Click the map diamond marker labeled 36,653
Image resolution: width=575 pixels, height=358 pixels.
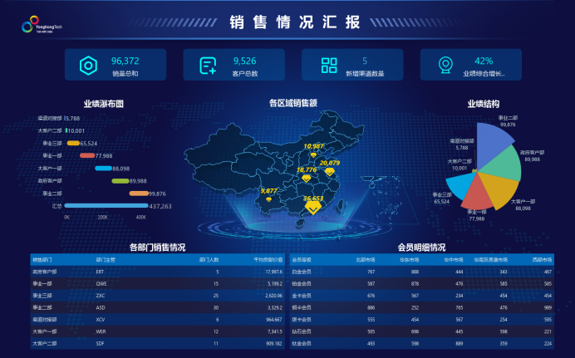(x=313, y=208)
